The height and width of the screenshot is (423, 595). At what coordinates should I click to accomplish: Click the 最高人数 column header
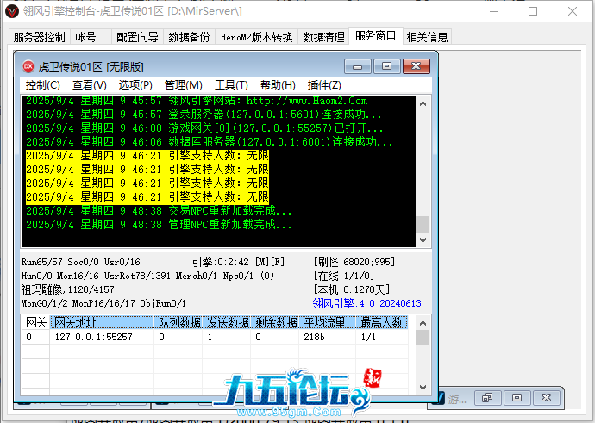tap(382, 322)
